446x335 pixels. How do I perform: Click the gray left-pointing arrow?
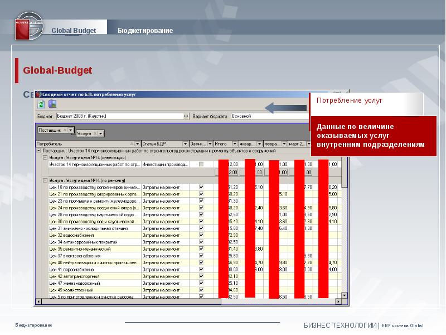(284, 107)
